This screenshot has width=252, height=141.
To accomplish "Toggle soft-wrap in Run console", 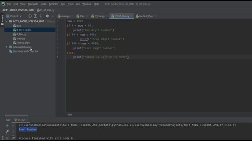I will 13,137.
